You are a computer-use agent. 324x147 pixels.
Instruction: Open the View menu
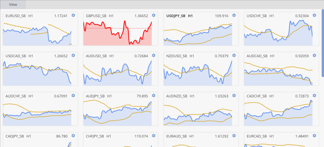(x=13, y=4)
